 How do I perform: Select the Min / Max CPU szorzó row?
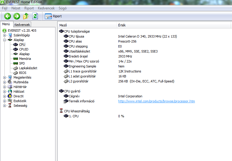coord(144,62)
